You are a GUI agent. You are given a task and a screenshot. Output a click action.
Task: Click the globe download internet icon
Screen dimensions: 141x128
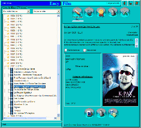tap(113, 113)
